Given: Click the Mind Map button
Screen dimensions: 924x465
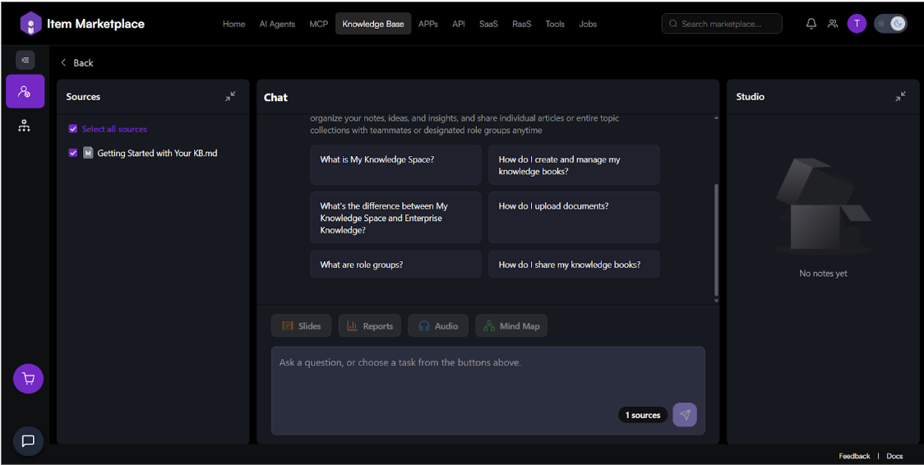Looking at the screenshot, I should click(x=511, y=326).
